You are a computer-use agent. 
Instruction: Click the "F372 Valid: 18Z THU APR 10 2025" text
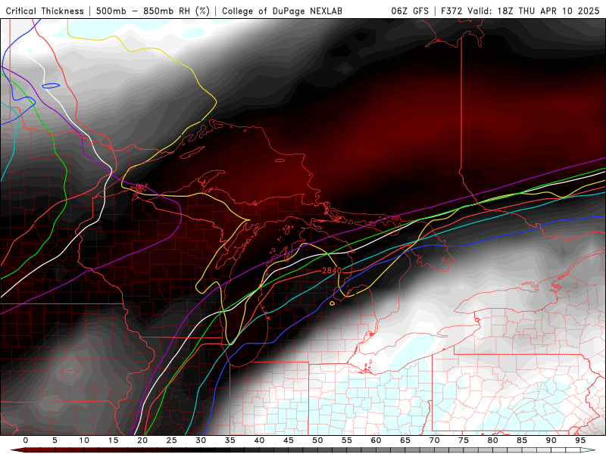pos(520,11)
